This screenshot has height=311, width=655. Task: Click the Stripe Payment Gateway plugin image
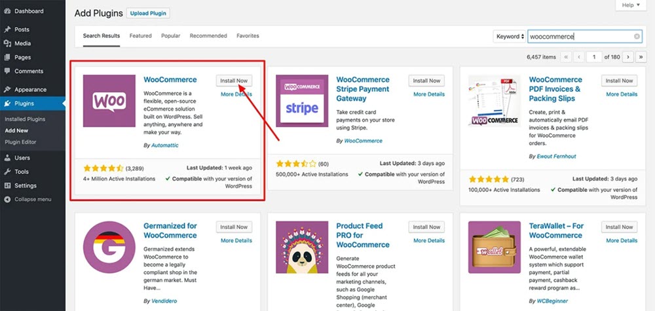pyautogui.click(x=302, y=101)
